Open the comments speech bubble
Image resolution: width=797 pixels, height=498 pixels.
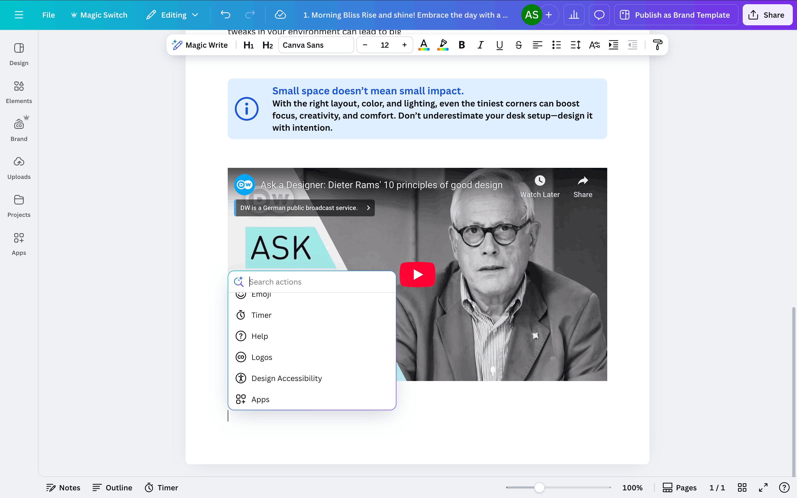(599, 15)
